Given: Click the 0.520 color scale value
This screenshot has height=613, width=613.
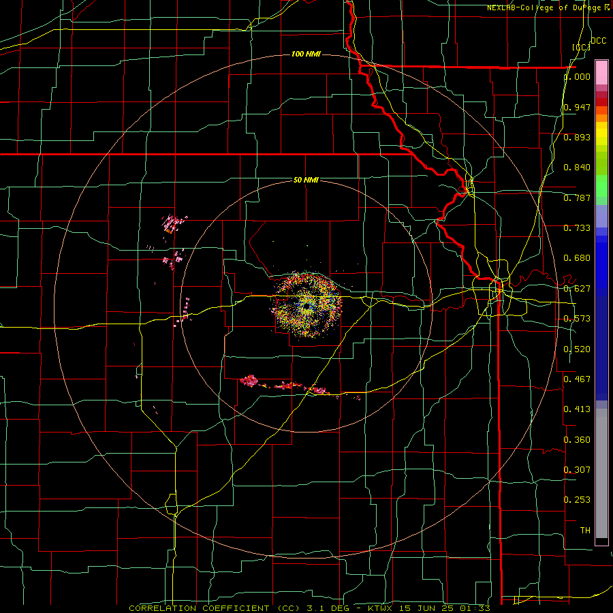Looking at the screenshot, I should point(577,349).
